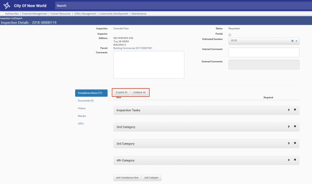Image resolution: width=312 pixels, height=184 pixels.
Task: Open myFavorites menu
Action: tap(12, 14)
